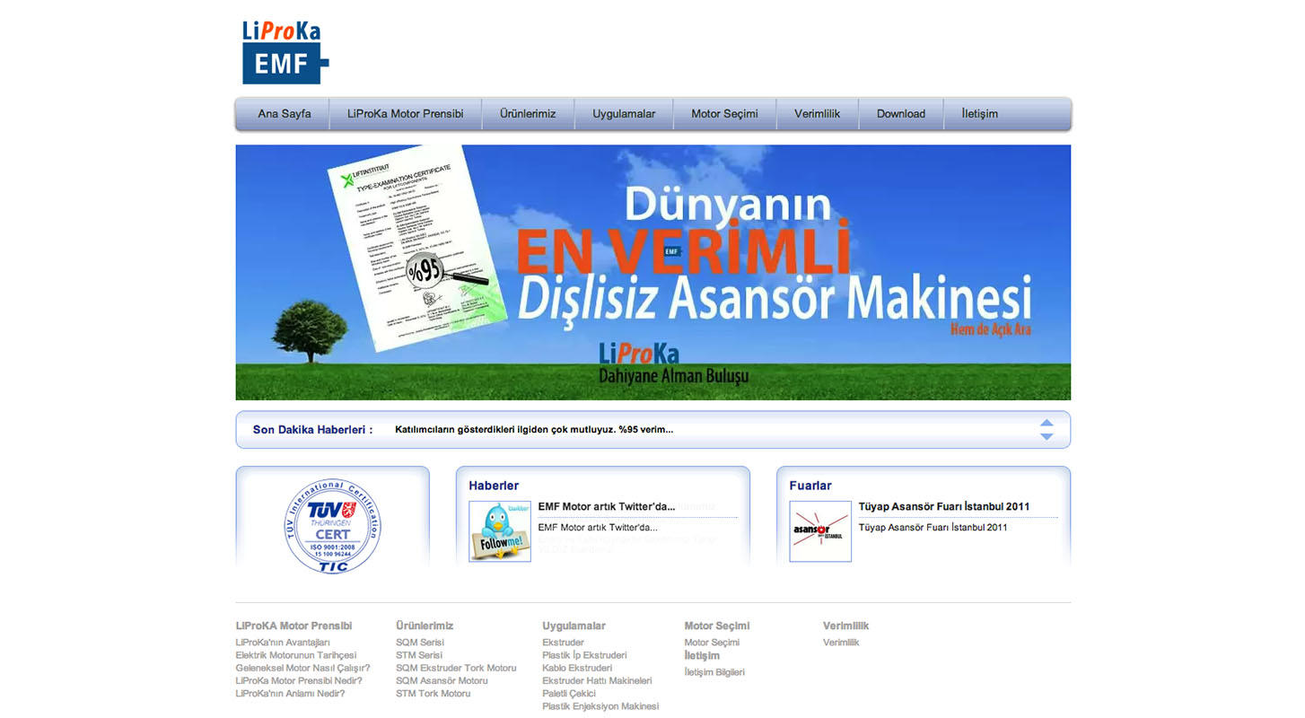Open Plastik Enjeksiyon Makinesi link
Screen dimensions: 1305x718
click(x=600, y=706)
